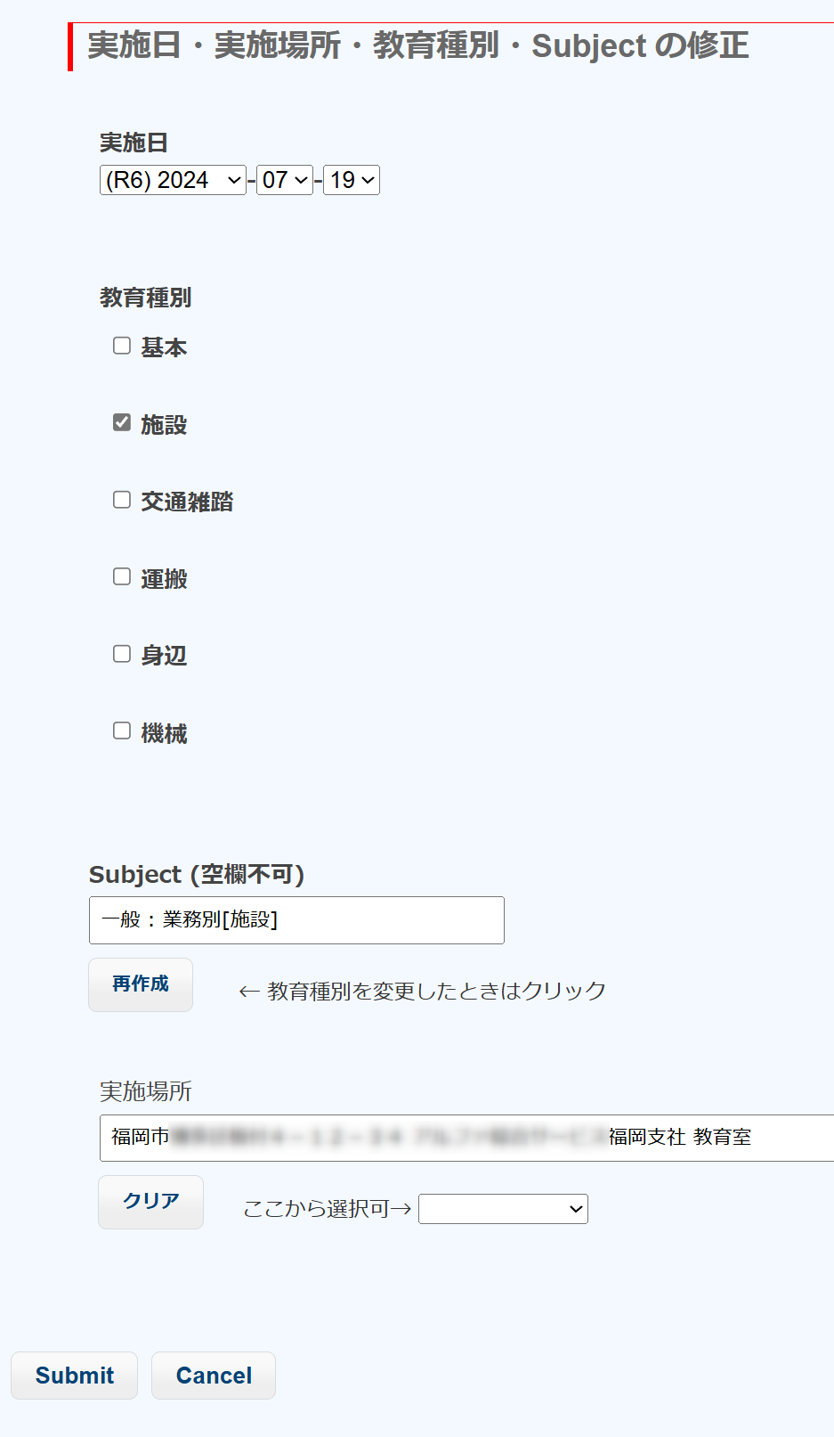Select the 身辺 checkbox

point(122,654)
